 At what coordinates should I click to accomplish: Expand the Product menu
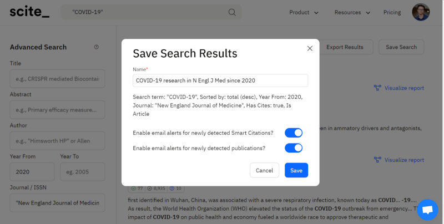304,12
